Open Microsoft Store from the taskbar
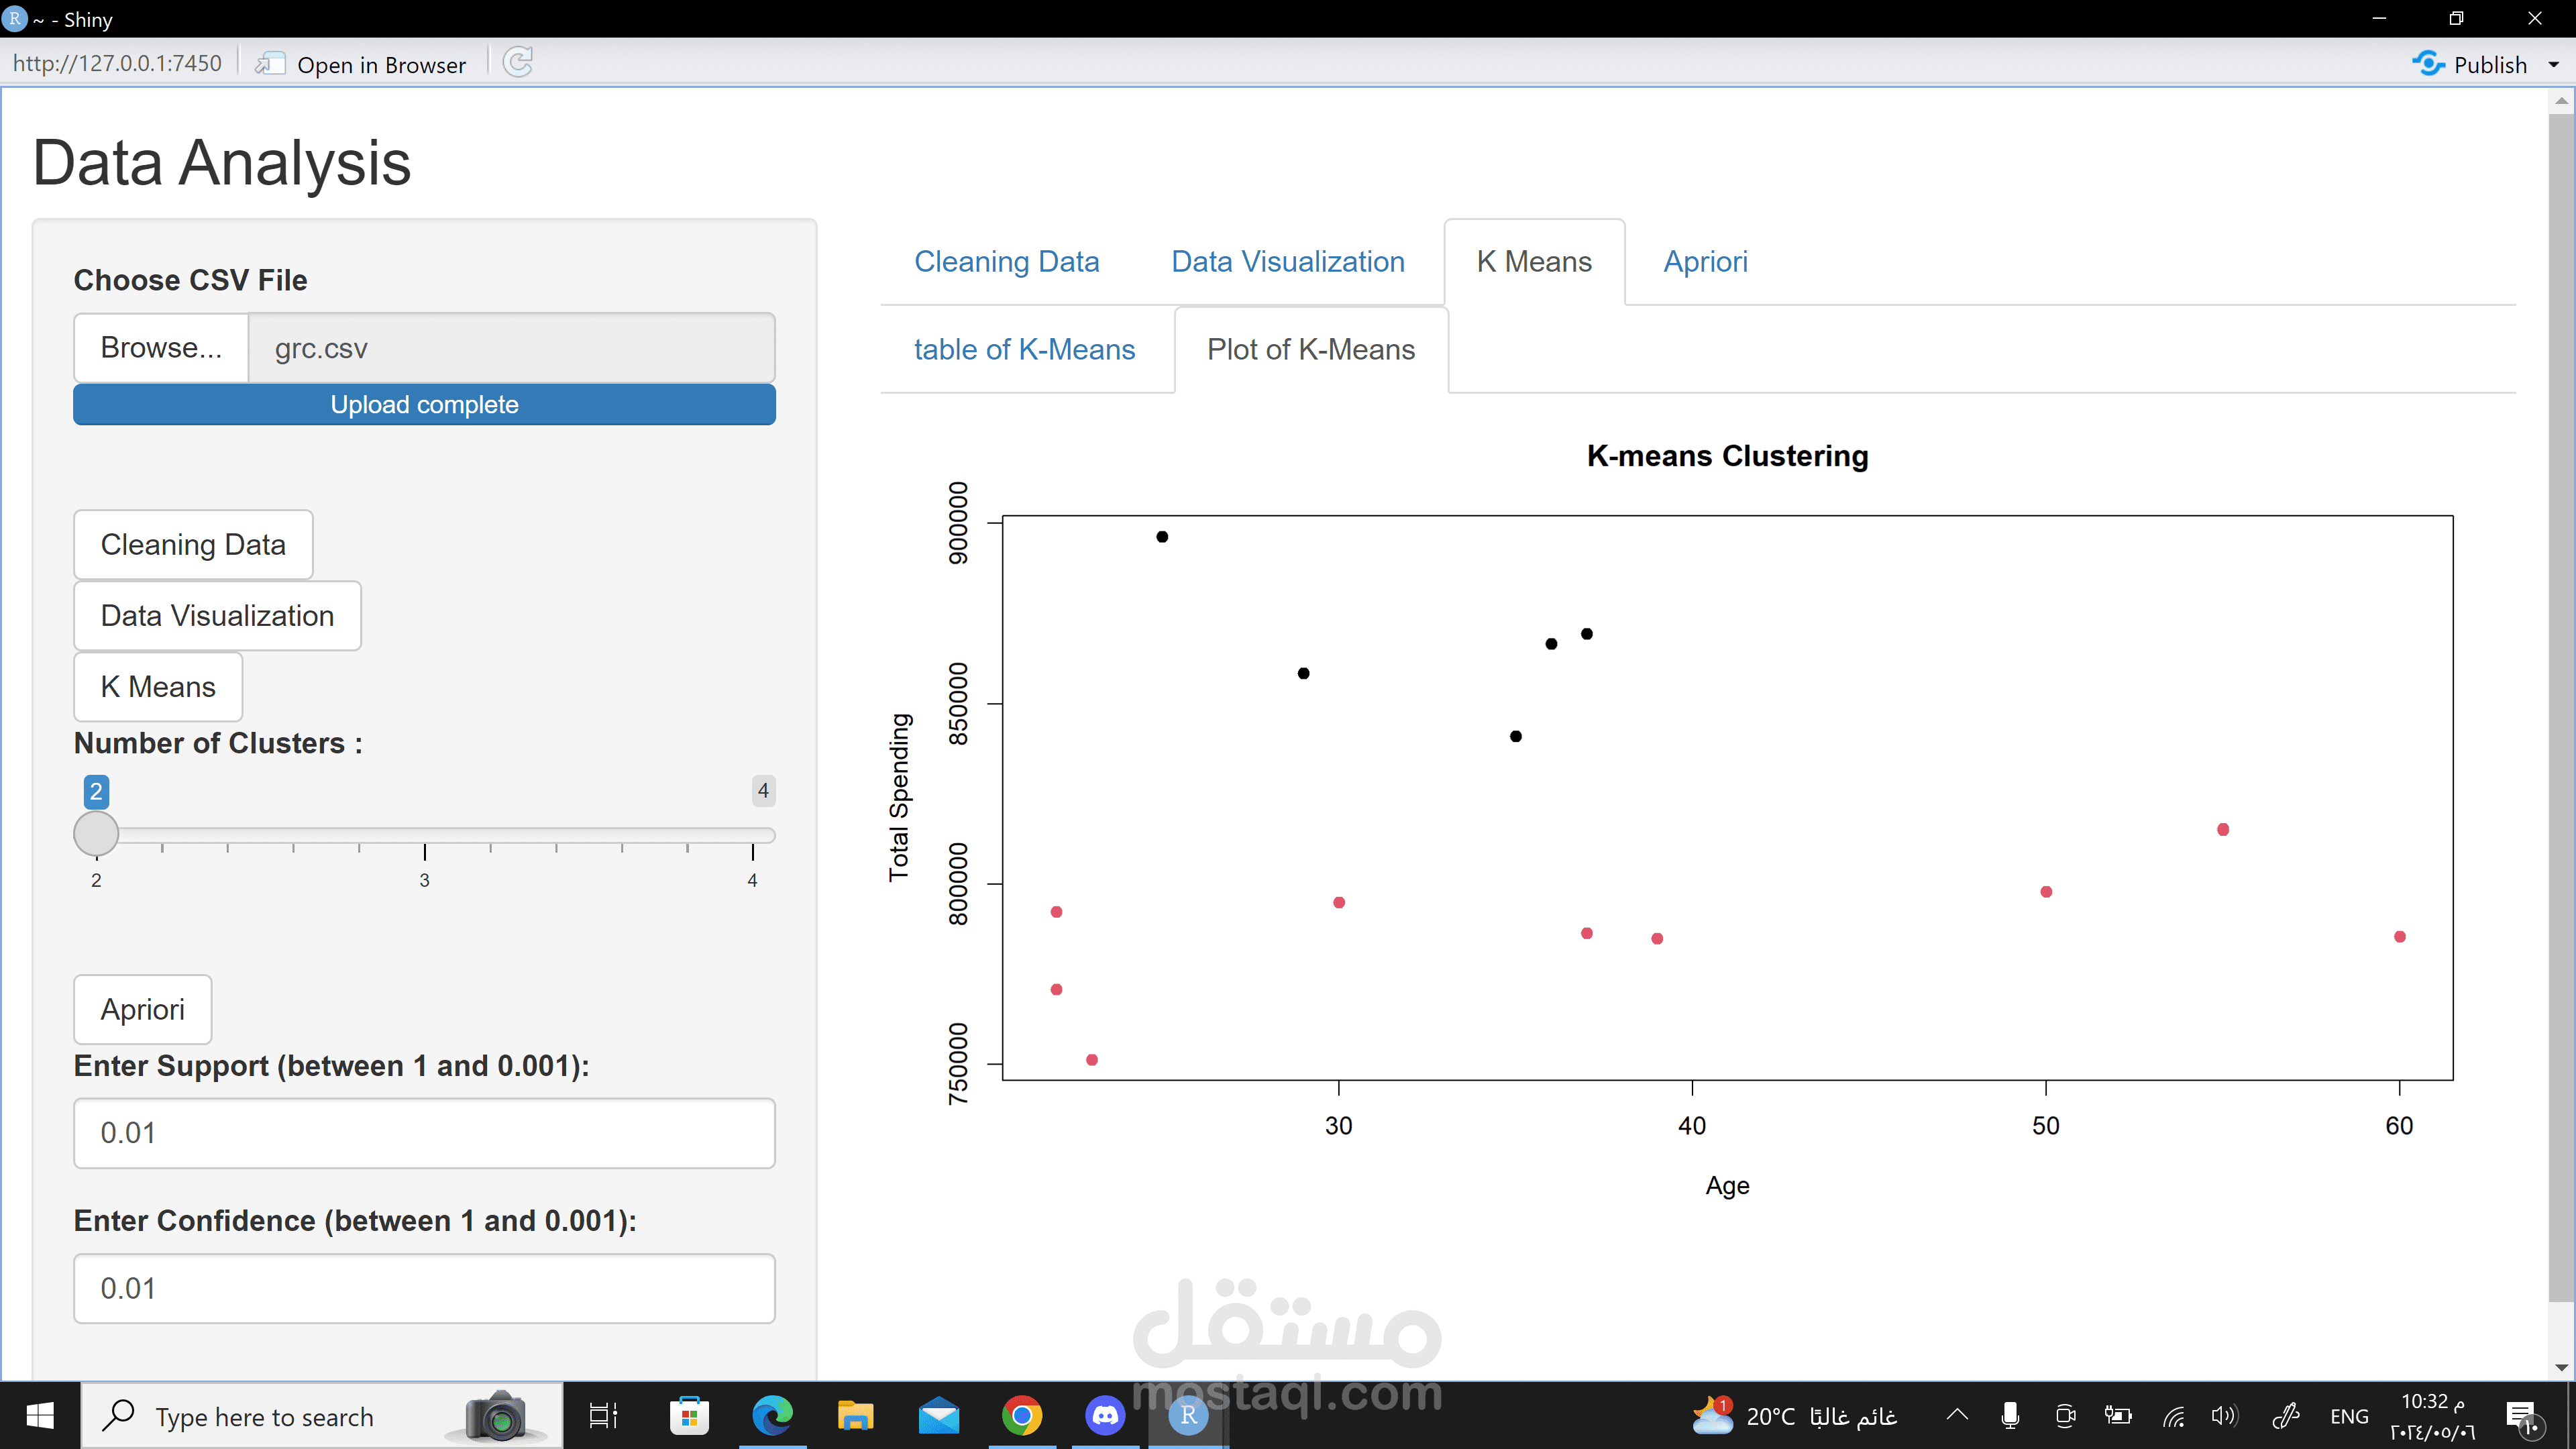Image resolution: width=2576 pixels, height=1449 pixels. (689, 1416)
